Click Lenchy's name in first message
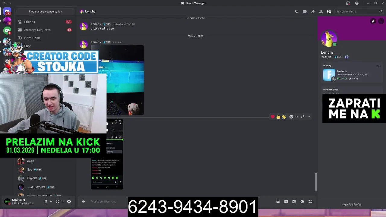The width and height of the screenshot is (386, 217). click(96, 24)
